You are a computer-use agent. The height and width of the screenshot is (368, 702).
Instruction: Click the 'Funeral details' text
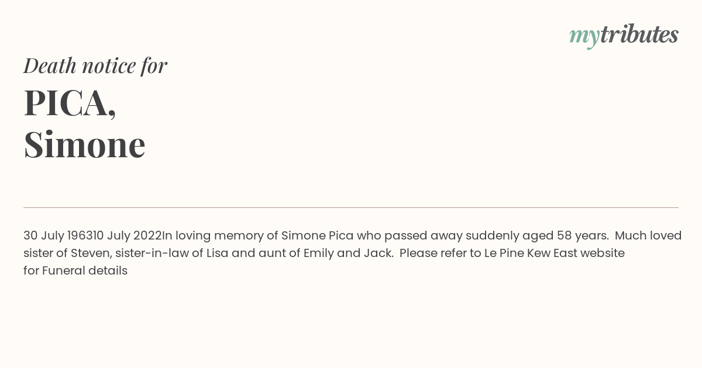pos(85,270)
